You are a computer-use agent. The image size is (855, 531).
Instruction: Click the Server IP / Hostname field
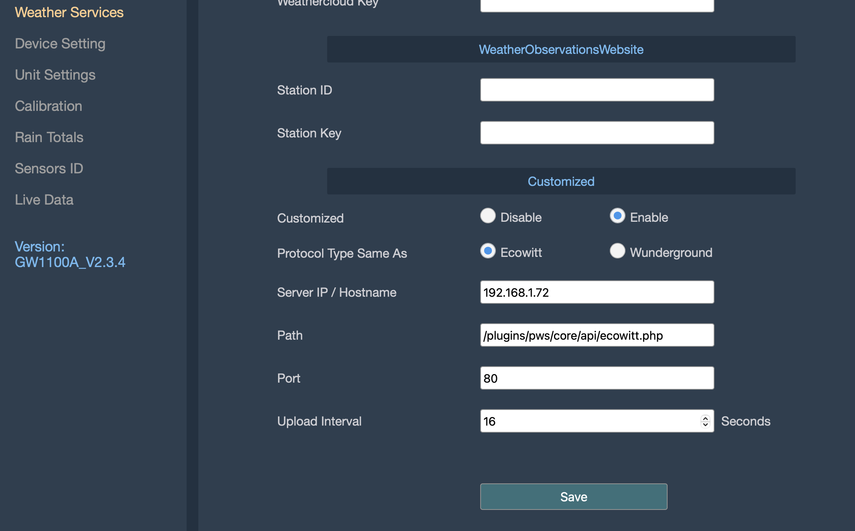(597, 292)
